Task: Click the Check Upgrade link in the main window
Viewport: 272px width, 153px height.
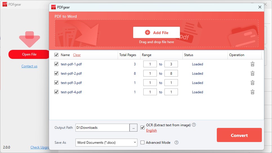Action: 40,147
